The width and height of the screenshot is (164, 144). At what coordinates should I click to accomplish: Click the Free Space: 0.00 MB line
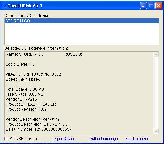click(24, 94)
